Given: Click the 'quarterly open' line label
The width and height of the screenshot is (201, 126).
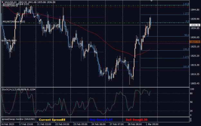Looking at the screenshot, I should pos(9,40).
